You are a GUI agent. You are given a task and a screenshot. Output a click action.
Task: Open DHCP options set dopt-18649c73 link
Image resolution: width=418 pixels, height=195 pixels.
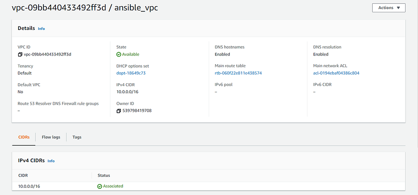(131, 73)
